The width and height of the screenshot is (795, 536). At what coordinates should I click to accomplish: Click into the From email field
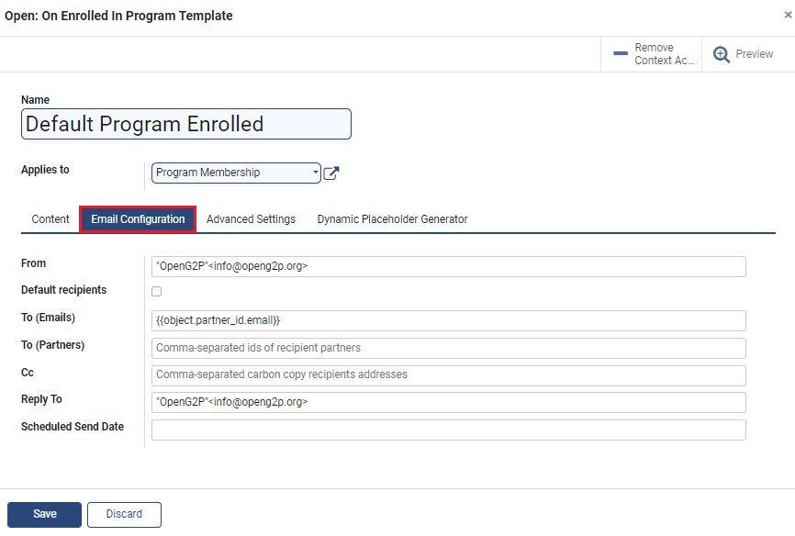pyautogui.click(x=449, y=267)
